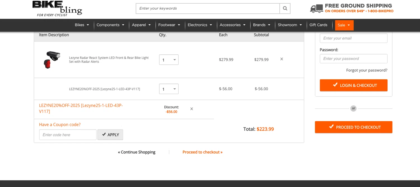
Task: Open Lezyne Radar React System product title
Action: pos(109,60)
